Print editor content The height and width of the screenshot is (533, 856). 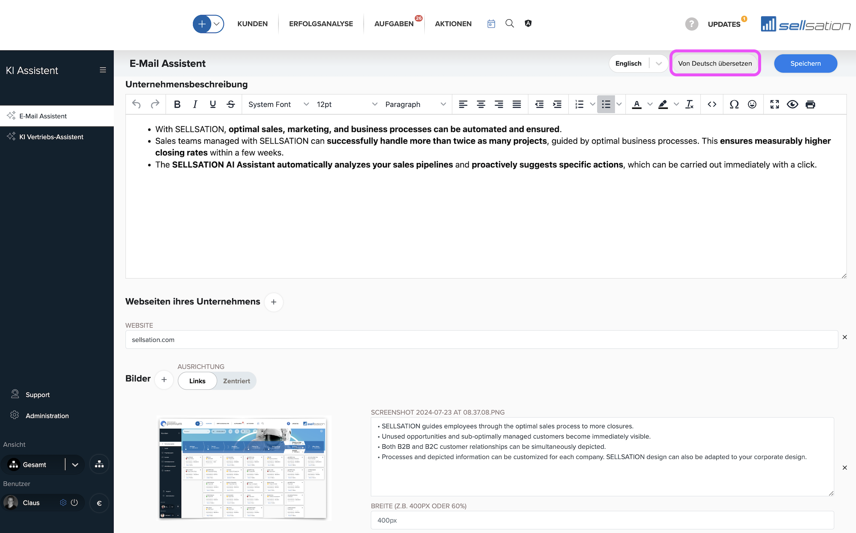(x=810, y=104)
